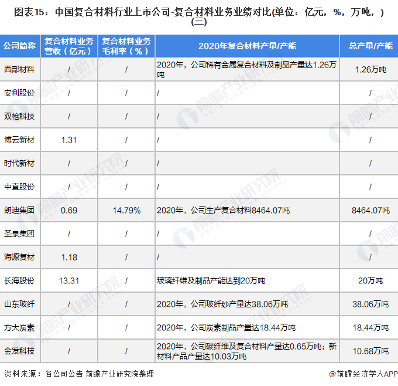Click the 1.26万吨 total output cell
Image resolution: width=398 pixels, height=386 pixels.
(x=370, y=69)
